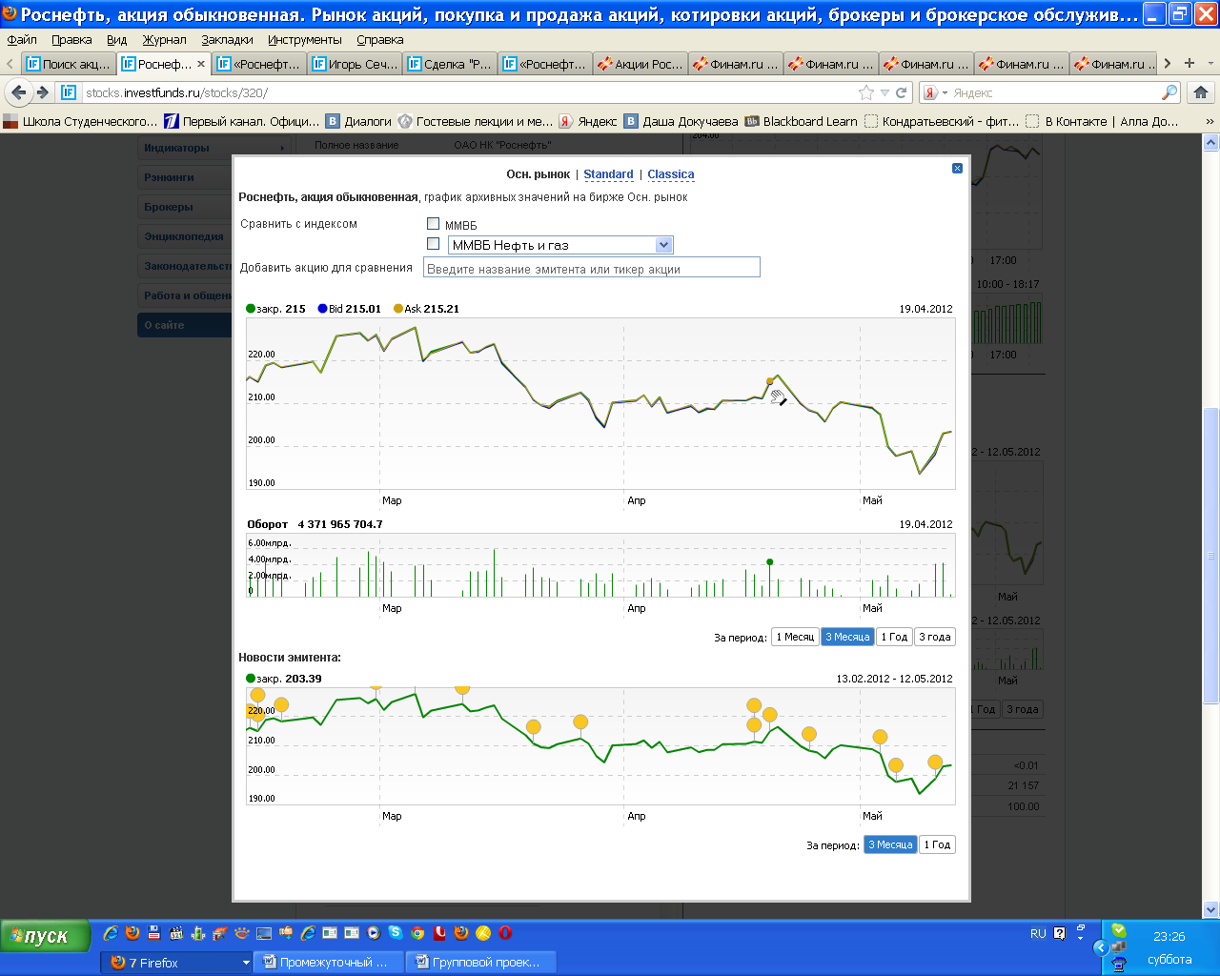The image size is (1220, 976).
Task: Tick the ММВБ index comparison checkbox
Action: 433,224
